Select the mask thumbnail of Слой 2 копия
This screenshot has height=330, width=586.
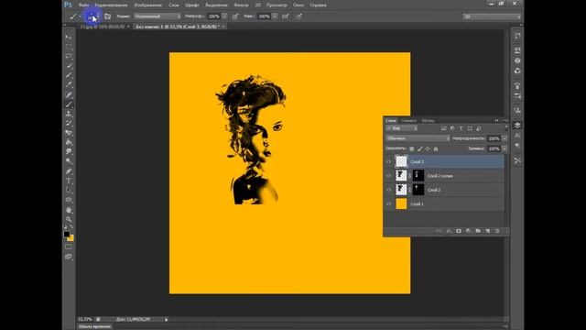click(x=418, y=175)
